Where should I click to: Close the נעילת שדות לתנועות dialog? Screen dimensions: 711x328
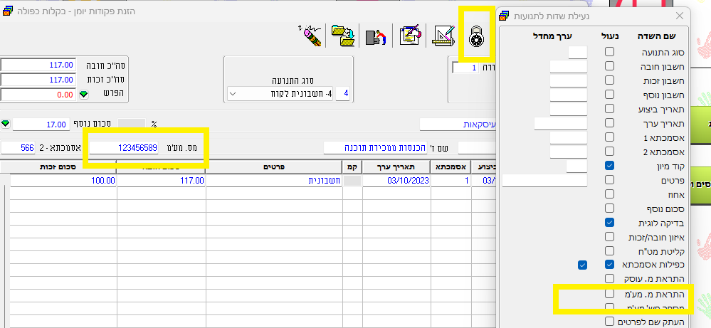click(x=679, y=15)
